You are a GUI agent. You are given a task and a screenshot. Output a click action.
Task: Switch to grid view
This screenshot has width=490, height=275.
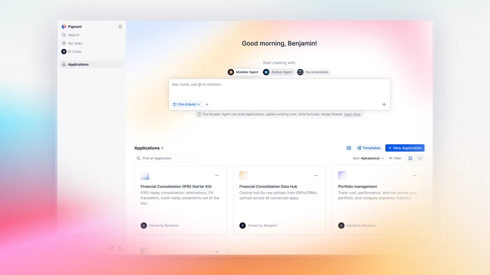[410, 158]
